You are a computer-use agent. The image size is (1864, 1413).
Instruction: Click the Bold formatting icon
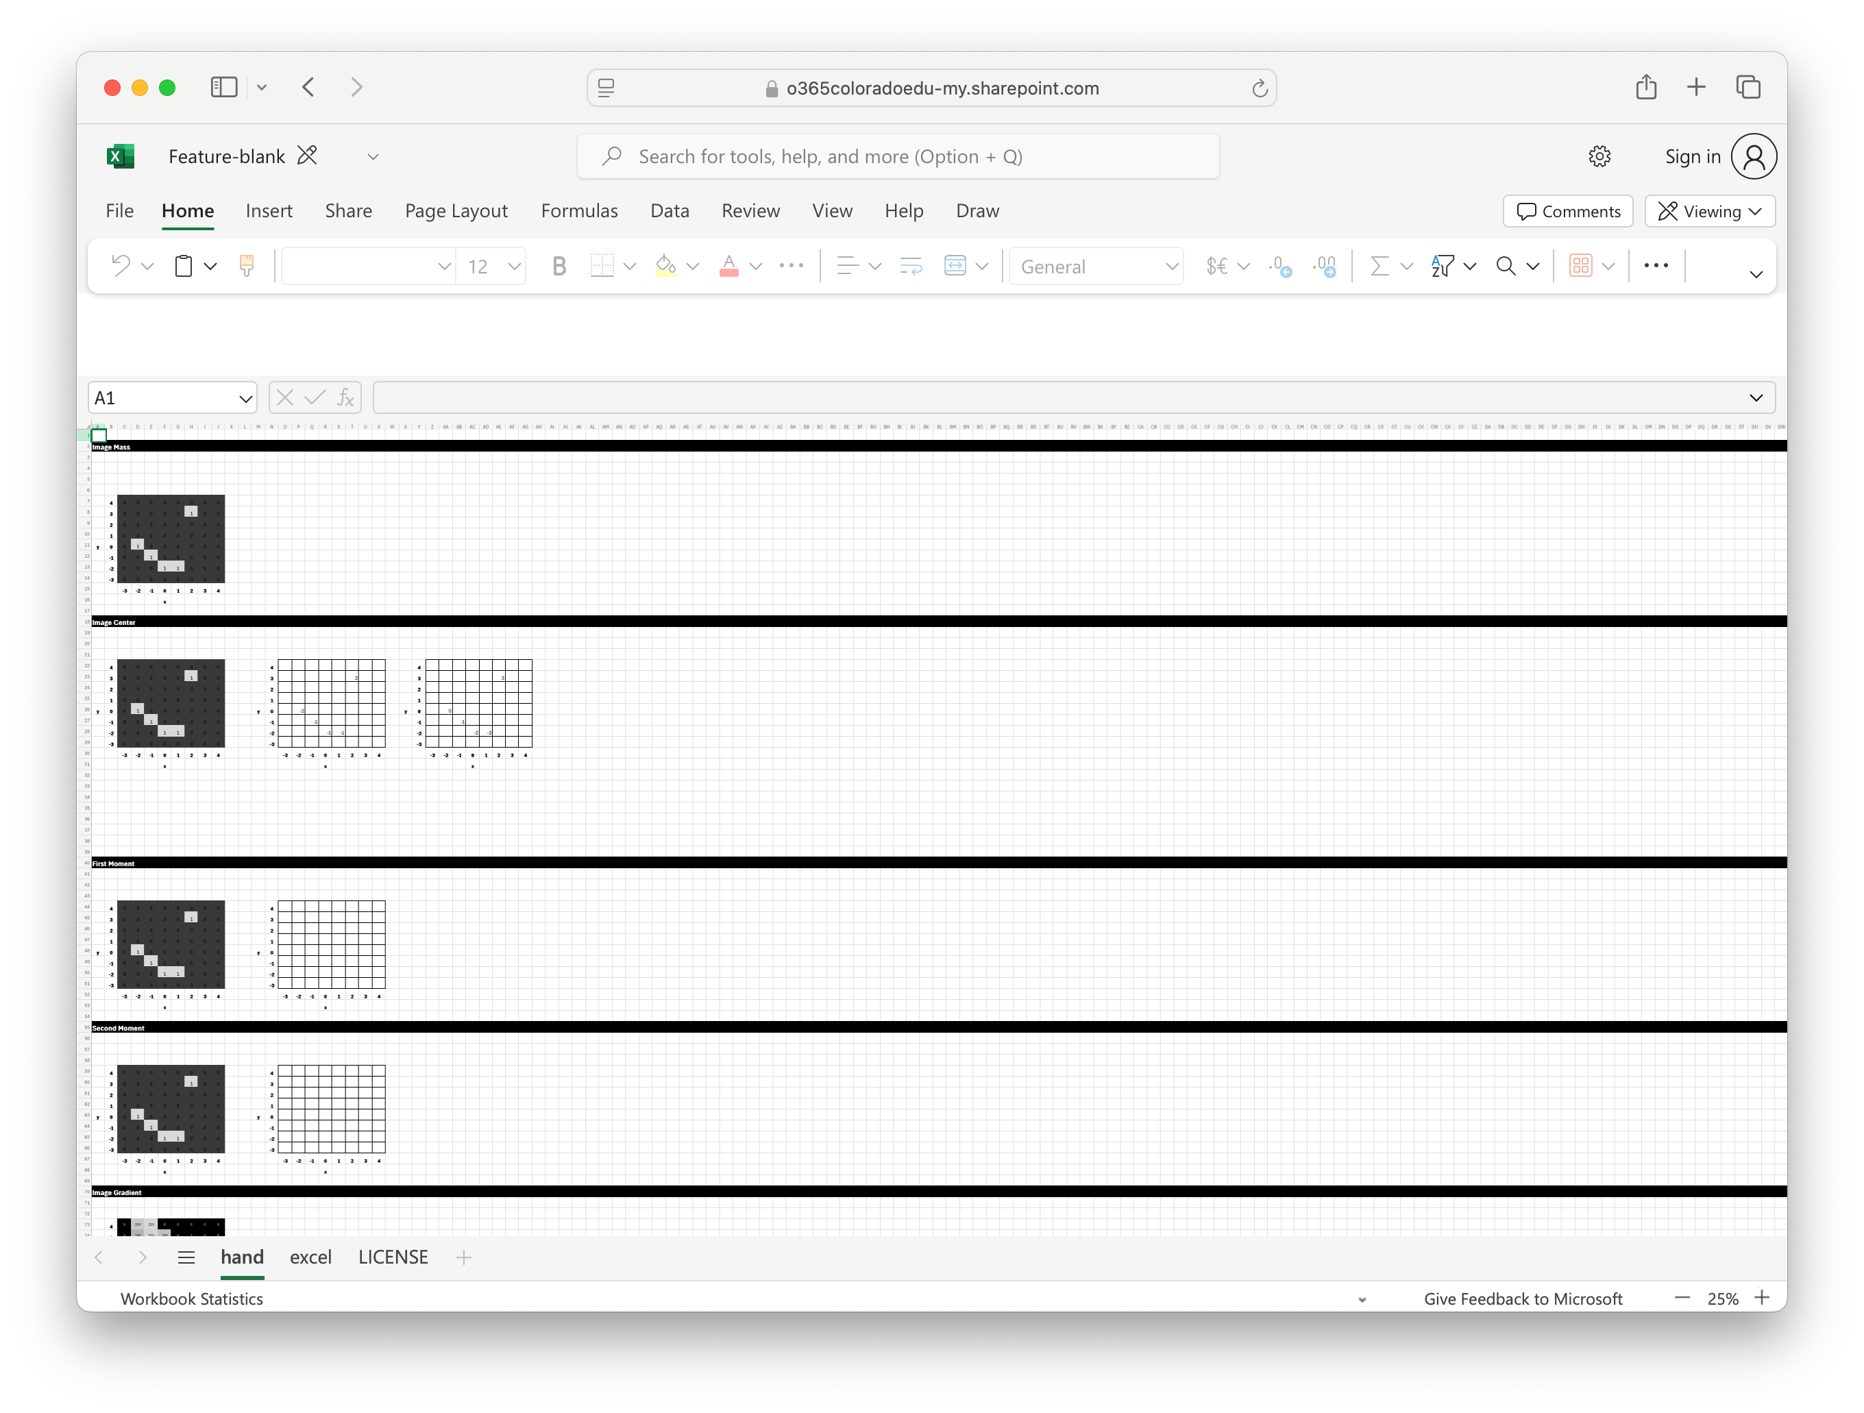point(558,267)
